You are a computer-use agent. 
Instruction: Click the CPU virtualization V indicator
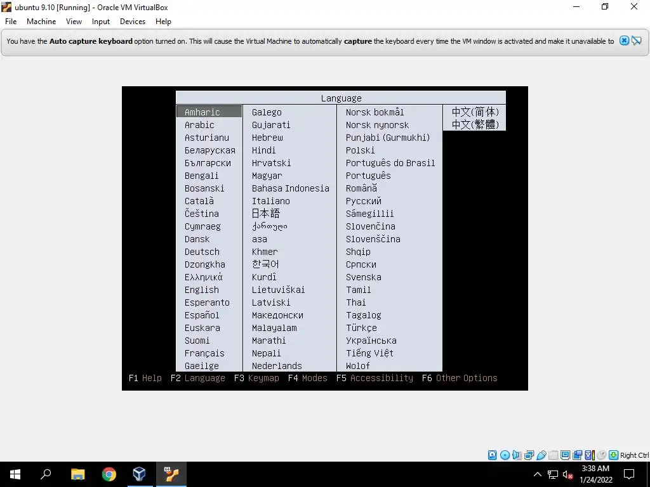[590, 455]
